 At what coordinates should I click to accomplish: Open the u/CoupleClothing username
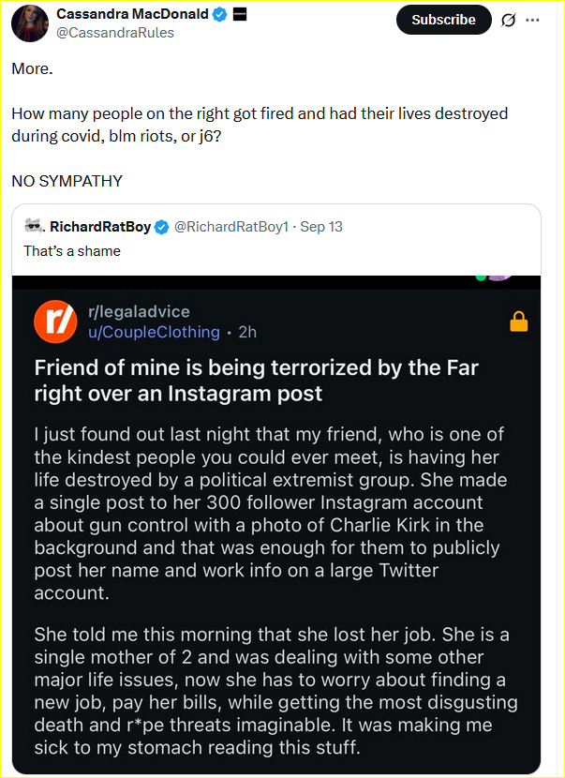[154, 332]
